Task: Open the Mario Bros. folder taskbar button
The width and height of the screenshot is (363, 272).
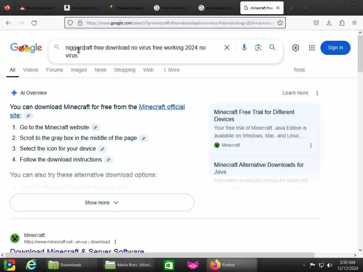Action: [128, 265]
